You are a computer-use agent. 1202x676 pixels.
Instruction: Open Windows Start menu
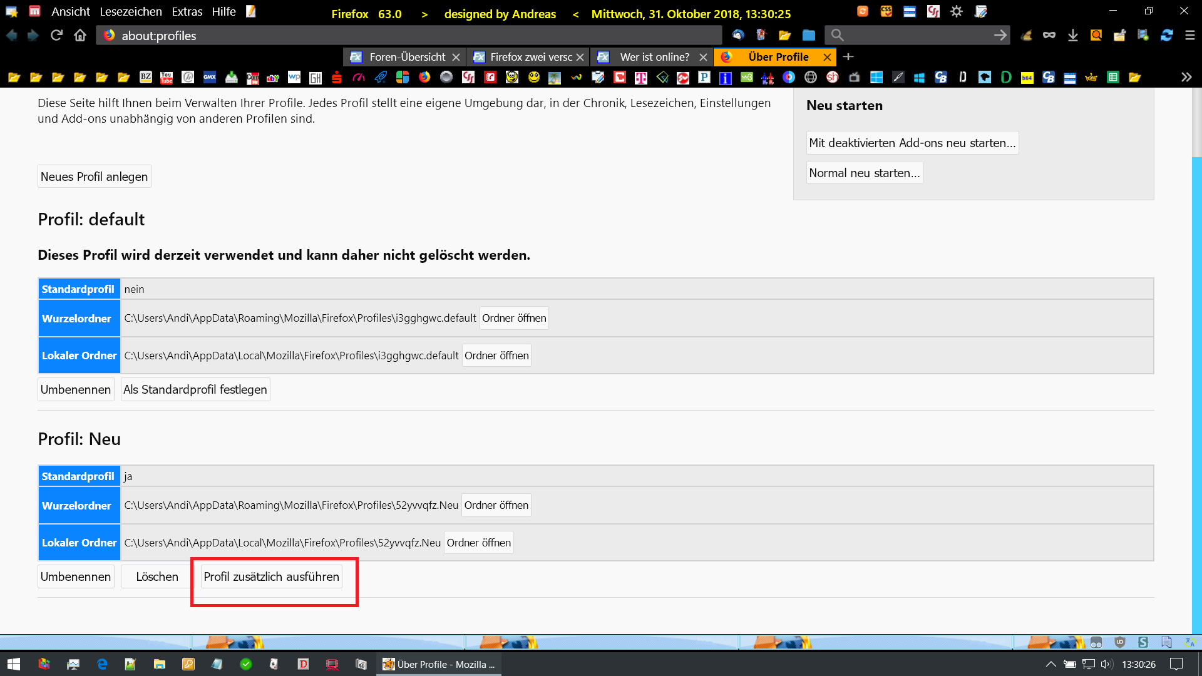click(x=14, y=664)
